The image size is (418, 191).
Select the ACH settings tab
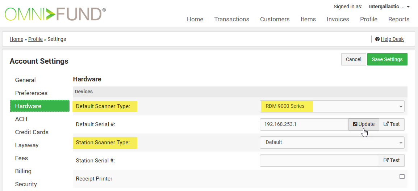[x=21, y=119]
